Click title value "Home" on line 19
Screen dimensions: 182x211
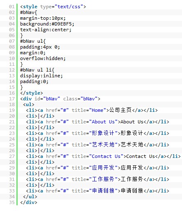98,110
